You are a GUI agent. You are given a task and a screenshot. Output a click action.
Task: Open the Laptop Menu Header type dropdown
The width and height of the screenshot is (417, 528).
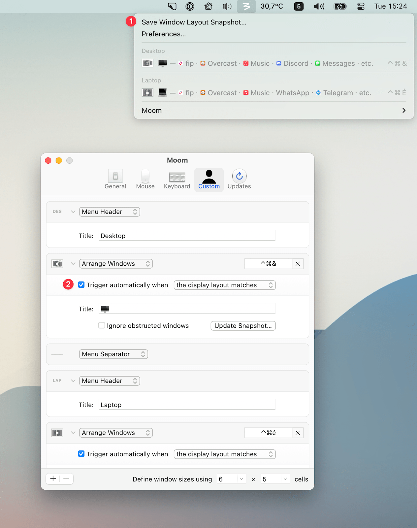tap(110, 381)
